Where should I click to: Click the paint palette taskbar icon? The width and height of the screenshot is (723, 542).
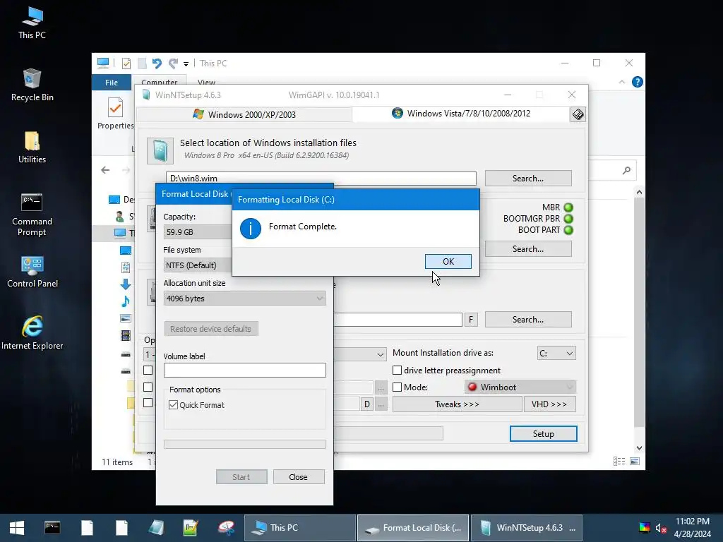[x=226, y=528]
